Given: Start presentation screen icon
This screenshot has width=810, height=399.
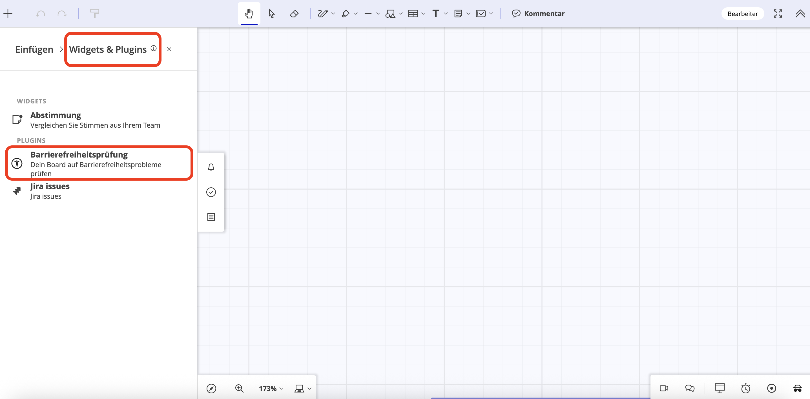Looking at the screenshot, I should pyautogui.click(x=720, y=388).
